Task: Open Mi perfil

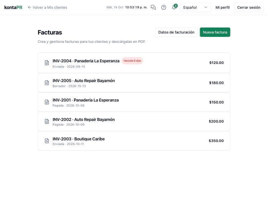Action: [222, 7]
